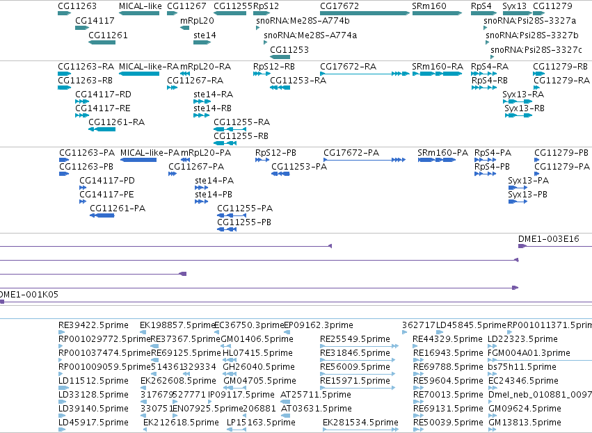
Task: Click EST GM09624.5prime
Action: (493, 416)
